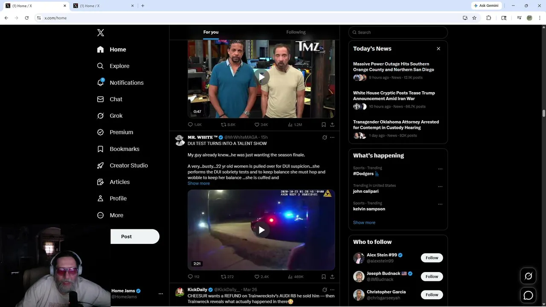Open Articles in the sidebar
The image size is (546, 307).
(x=113, y=182)
